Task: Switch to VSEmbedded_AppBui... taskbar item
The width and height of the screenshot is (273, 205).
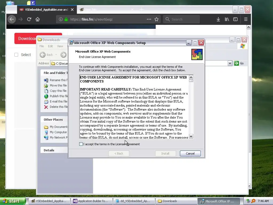Action: tap(49, 201)
